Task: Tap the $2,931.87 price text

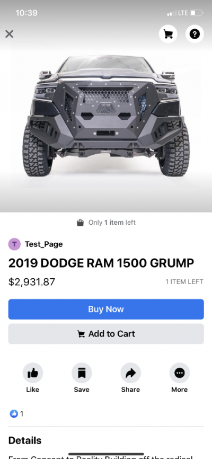Action: click(x=32, y=282)
